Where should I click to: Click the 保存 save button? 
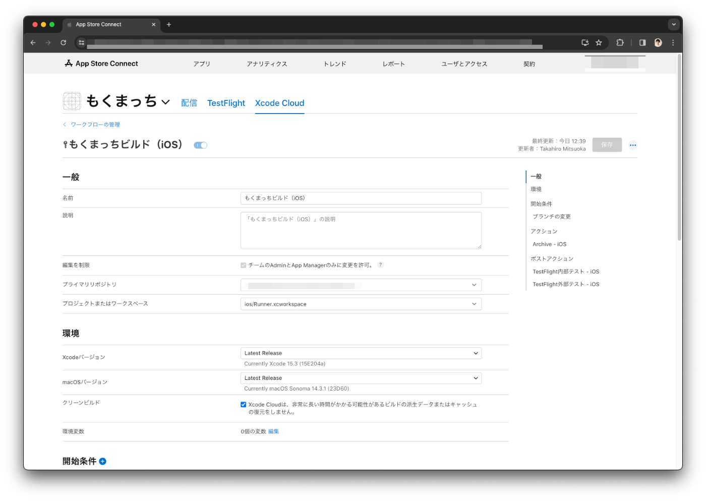tap(607, 145)
